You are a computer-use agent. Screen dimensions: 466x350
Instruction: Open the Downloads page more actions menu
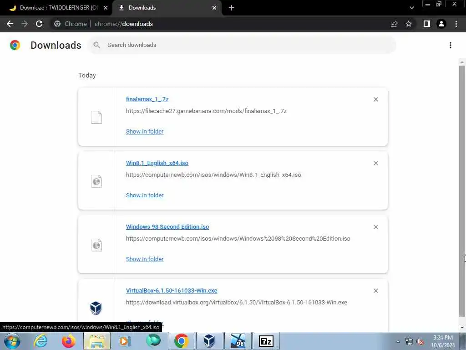(451, 45)
